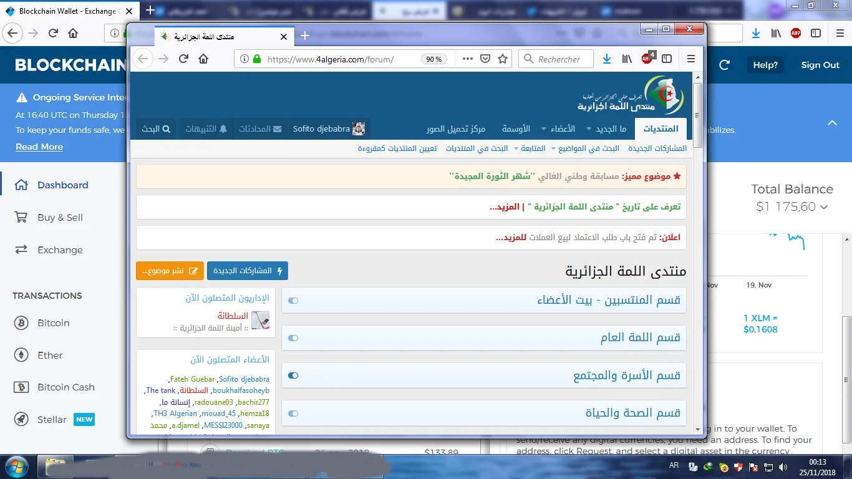Open the الأوسمة menu item

516,128
